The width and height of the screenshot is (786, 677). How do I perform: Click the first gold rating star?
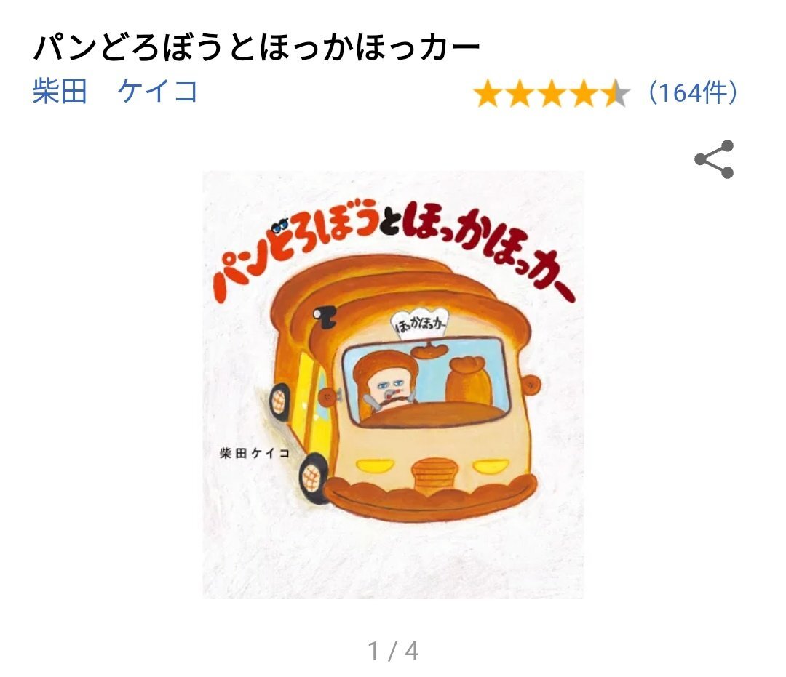[487, 94]
